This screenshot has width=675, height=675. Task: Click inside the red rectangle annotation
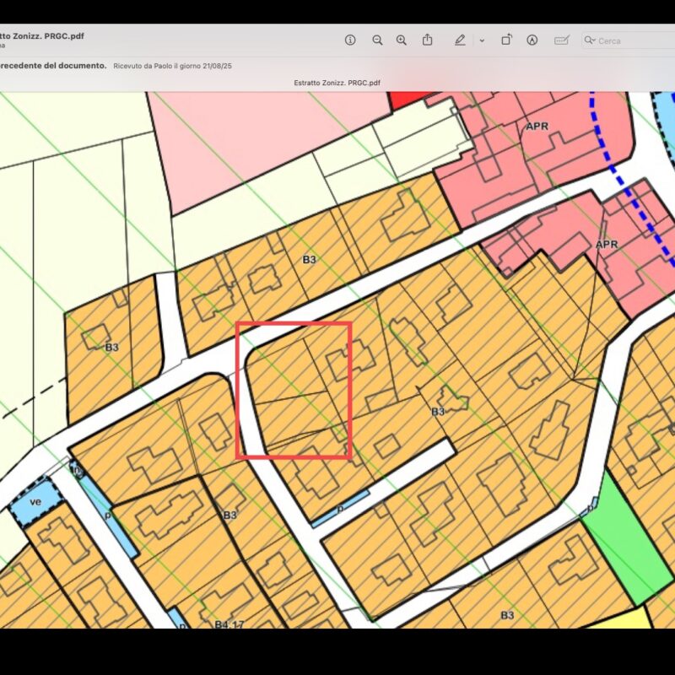pos(294,390)
